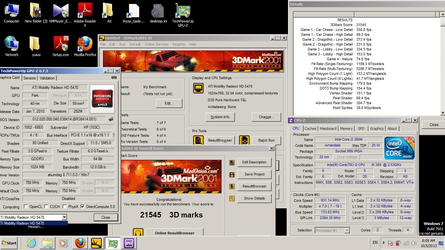
Task: Toggle the DirectCompute 5.0 checkbox
Action: 82,207
